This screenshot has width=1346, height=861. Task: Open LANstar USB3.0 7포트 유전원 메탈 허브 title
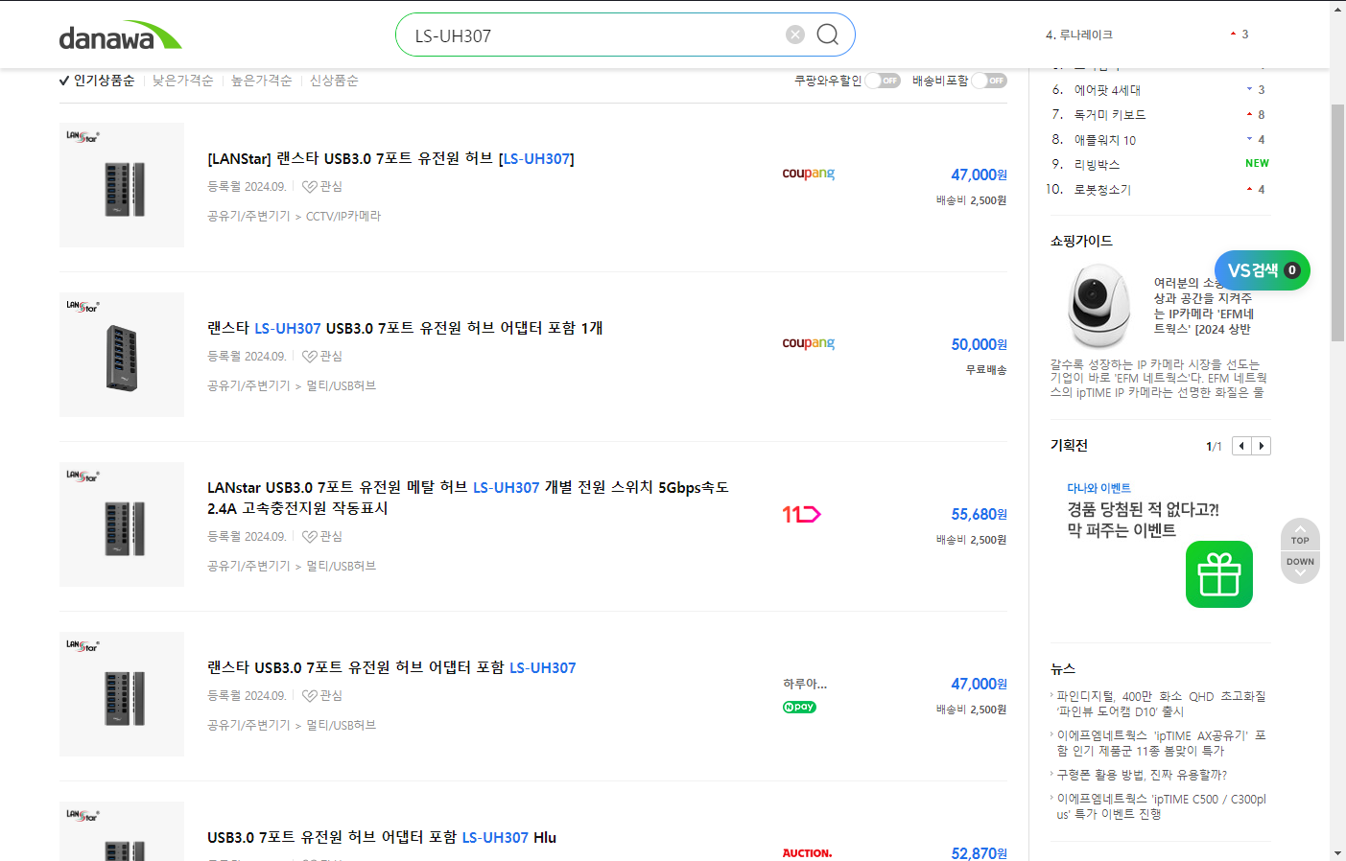pos(468,498)
